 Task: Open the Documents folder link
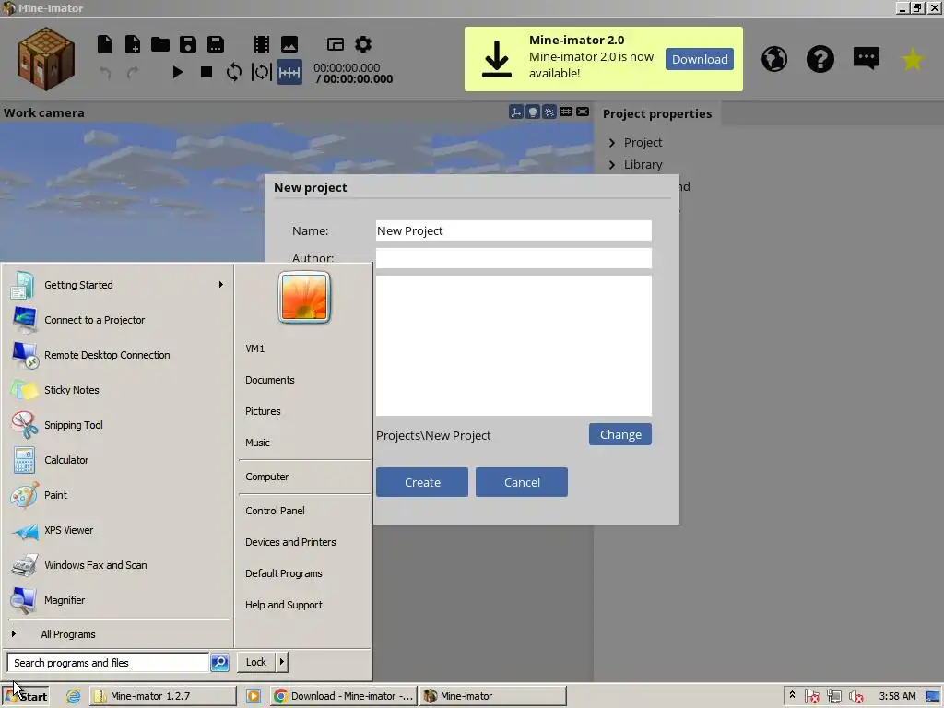tap(270, 380)
